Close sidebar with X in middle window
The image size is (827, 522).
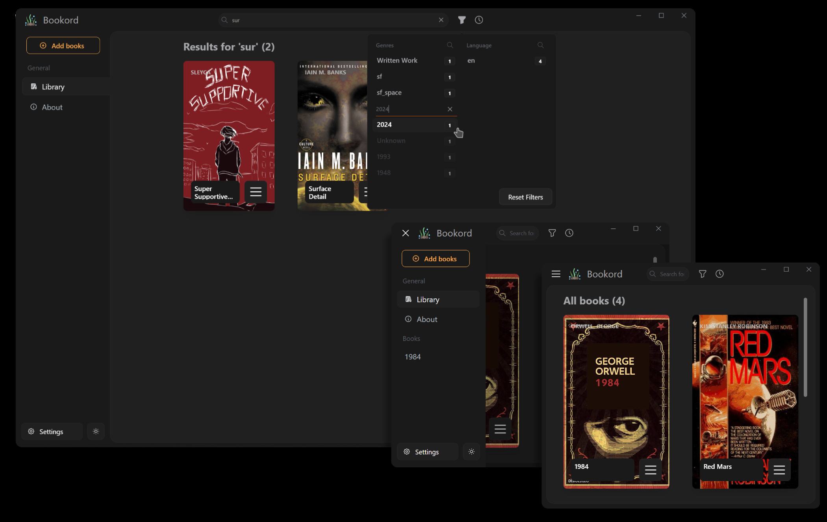[x=406, y=233]
